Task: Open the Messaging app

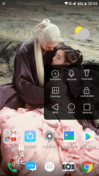Action: pos(31,166)
